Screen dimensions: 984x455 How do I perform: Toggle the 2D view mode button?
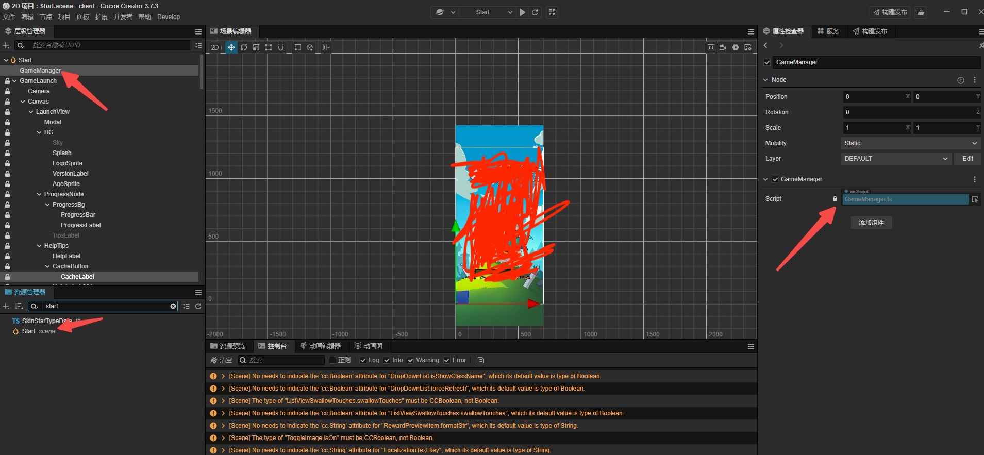click(215, 47)
